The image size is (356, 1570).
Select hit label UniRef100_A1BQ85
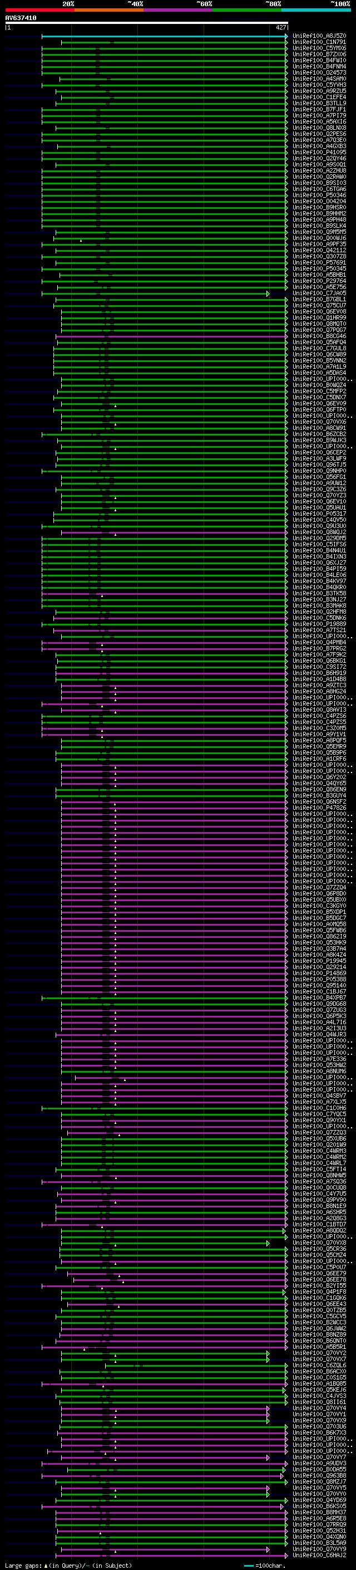pyautogui.click(x=319, y=1383)
